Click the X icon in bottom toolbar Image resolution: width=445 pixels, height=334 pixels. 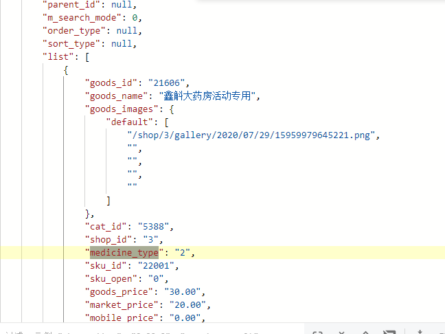pos(341,331)
